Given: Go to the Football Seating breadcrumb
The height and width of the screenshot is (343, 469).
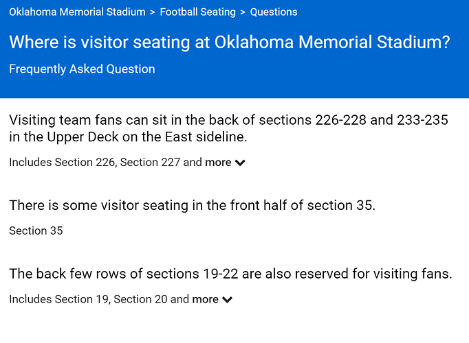Looking at the screenshot, I should (198, 12).
